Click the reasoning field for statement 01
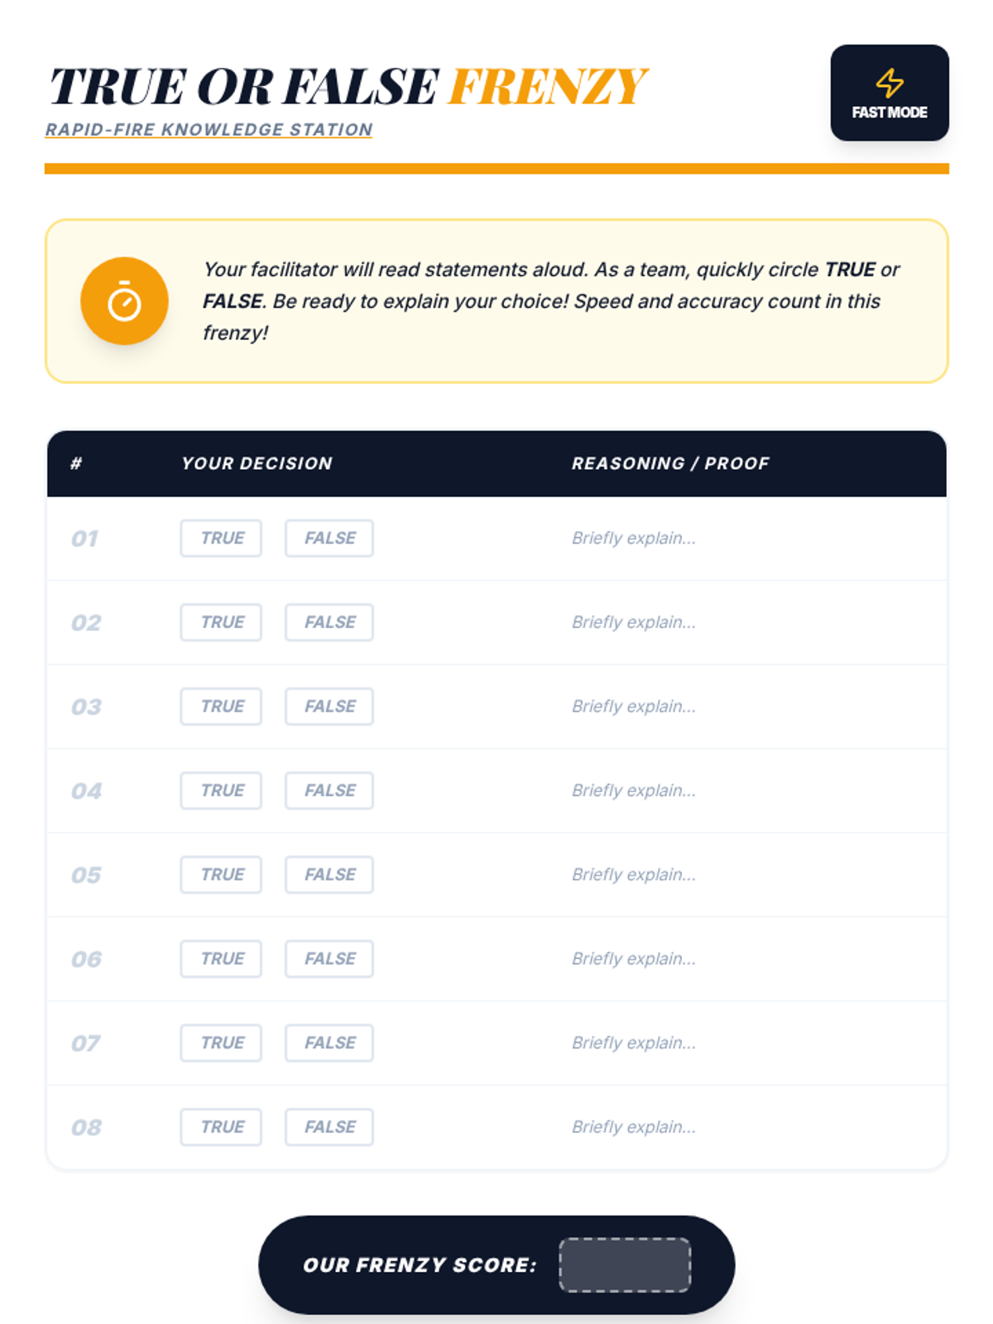The image size is (993, 1324). pyautogui.click(x=745, y=538)
